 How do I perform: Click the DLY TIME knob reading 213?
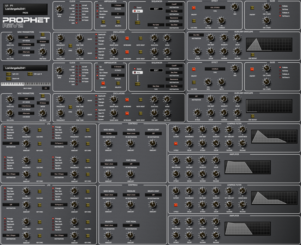pos(208,21)
